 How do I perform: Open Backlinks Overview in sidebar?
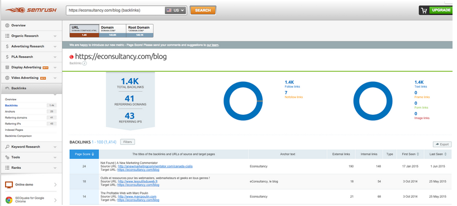[x=11, y=99]
